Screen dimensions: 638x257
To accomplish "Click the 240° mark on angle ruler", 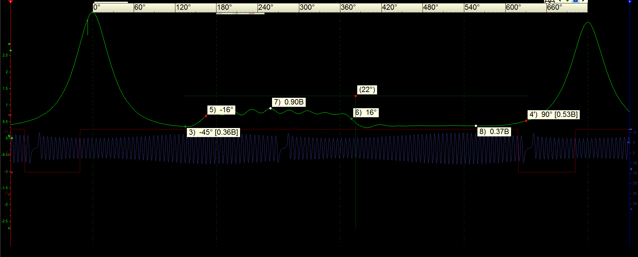I will pyautogui.click(x=266, y=7).
